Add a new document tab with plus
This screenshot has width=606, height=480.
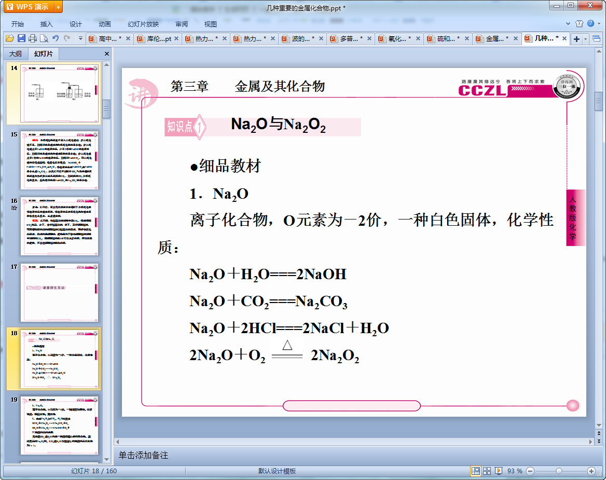click(x=576, y=39)
